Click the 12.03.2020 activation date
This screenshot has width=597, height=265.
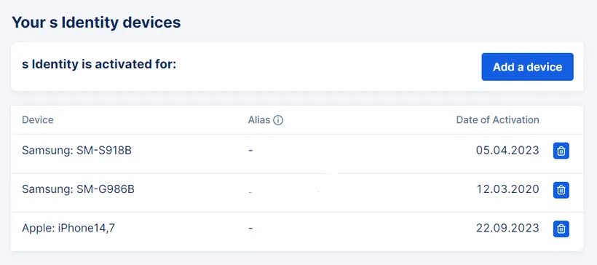508,189
